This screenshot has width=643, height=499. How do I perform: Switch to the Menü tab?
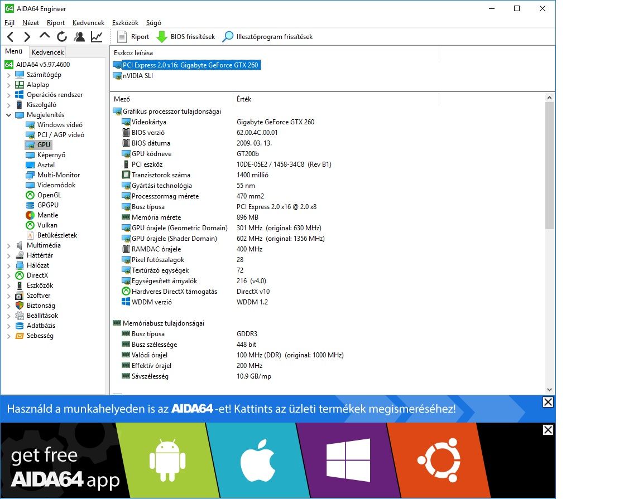pyautogui.click(x=14, y=51)
